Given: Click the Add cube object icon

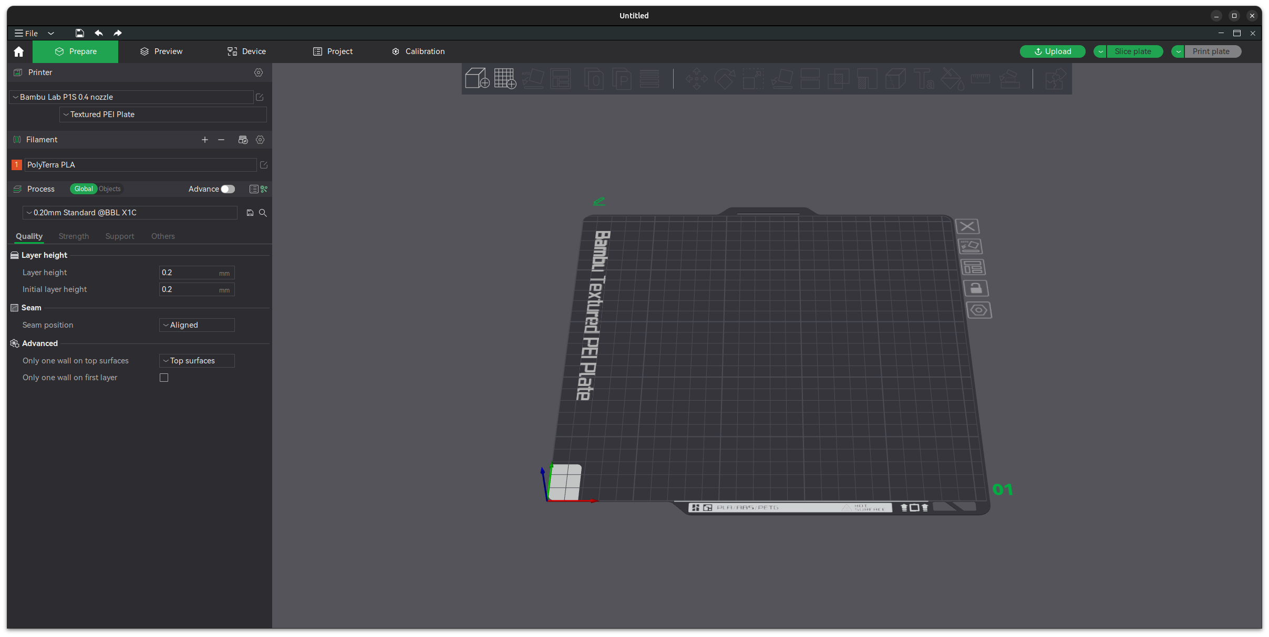Looking at the screenshot, I should 477,79.
